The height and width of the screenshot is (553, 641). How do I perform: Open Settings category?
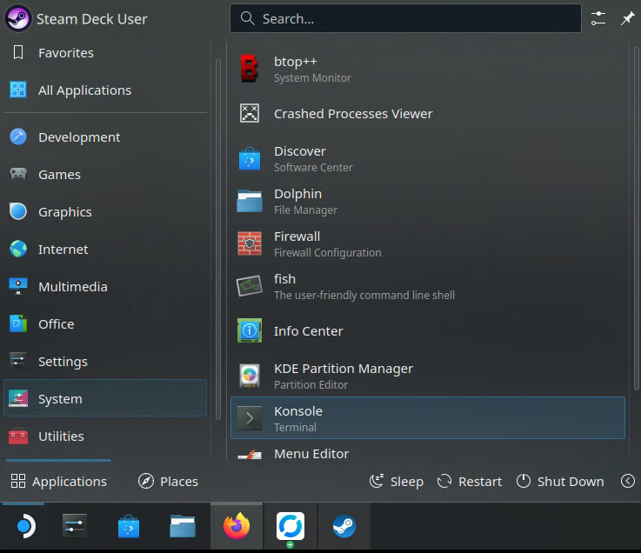click(x=105, y=362)
